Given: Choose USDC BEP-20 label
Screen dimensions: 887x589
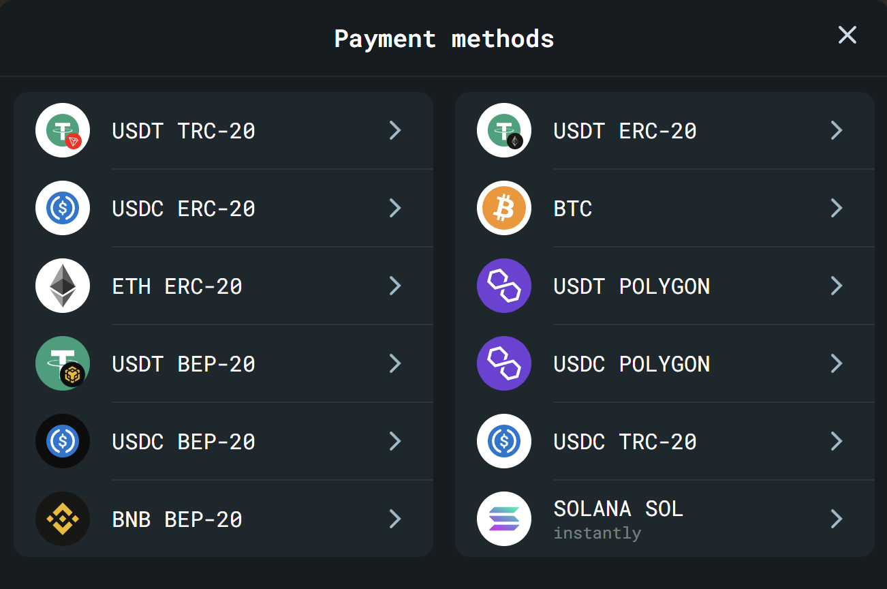Looking at the screenshot, I should [x=184, y=441].
